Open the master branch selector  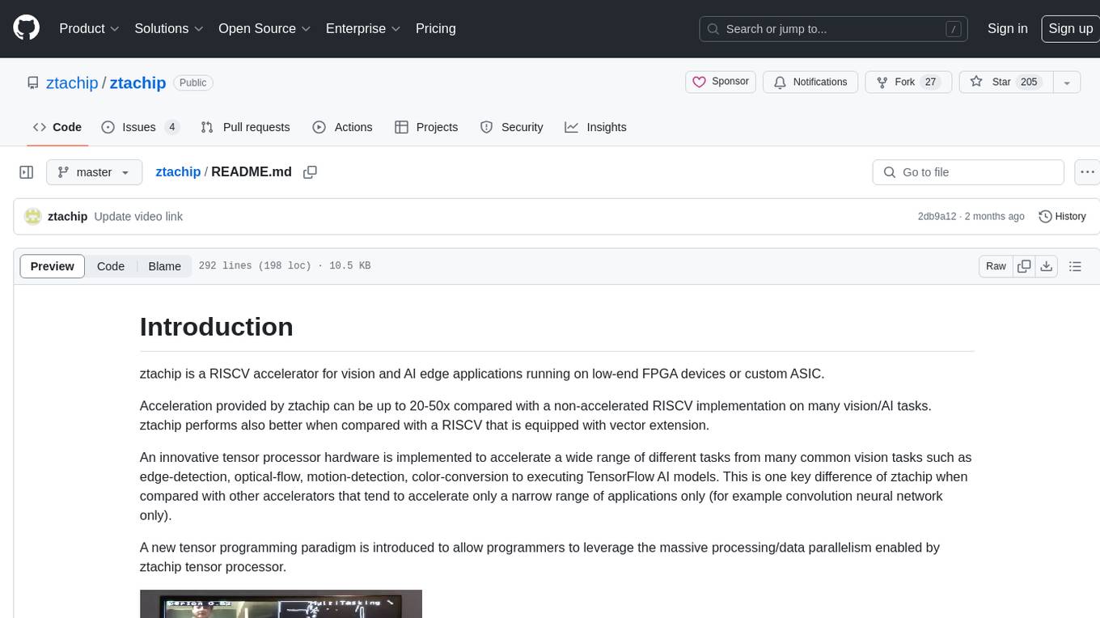(x=94, y=172)
